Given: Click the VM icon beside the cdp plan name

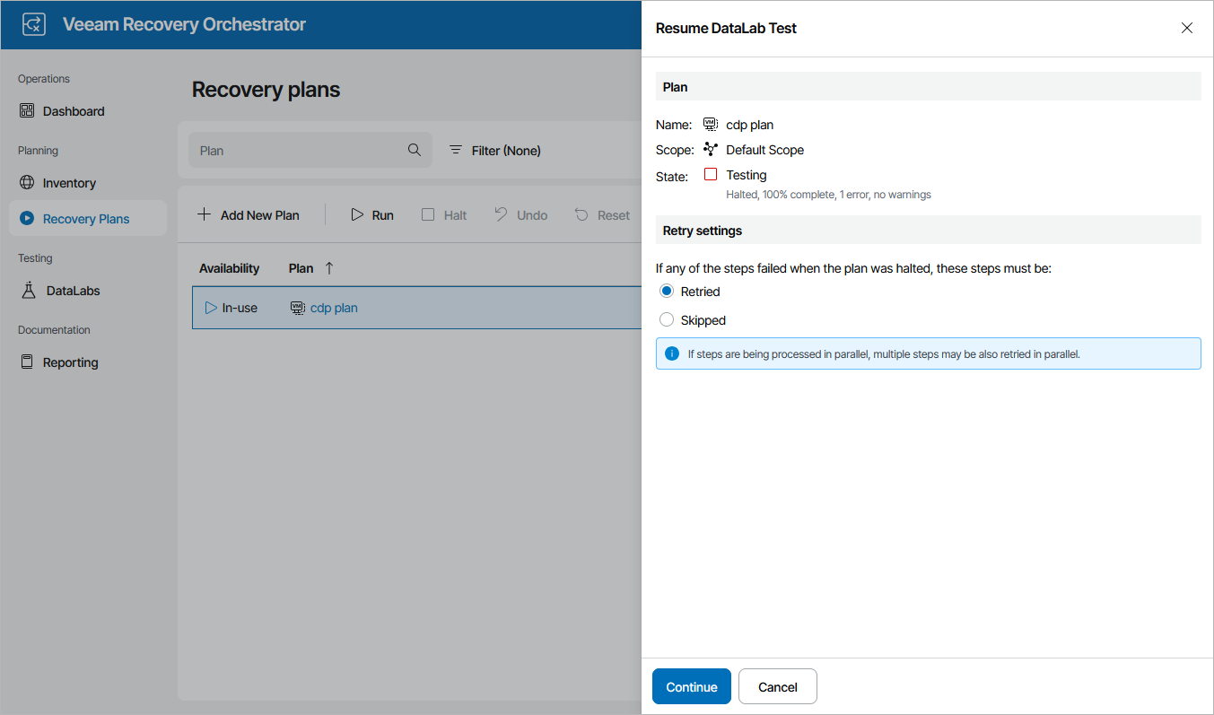Looking at the screenshot, I should click(x=710, y=124).
